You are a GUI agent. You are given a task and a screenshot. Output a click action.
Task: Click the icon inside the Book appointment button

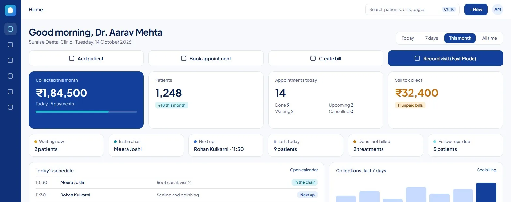pos(184,58)
